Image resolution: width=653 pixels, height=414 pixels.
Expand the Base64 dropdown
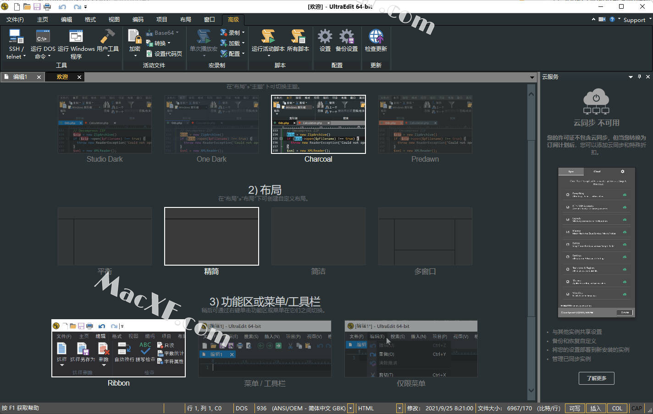(177, 33)
